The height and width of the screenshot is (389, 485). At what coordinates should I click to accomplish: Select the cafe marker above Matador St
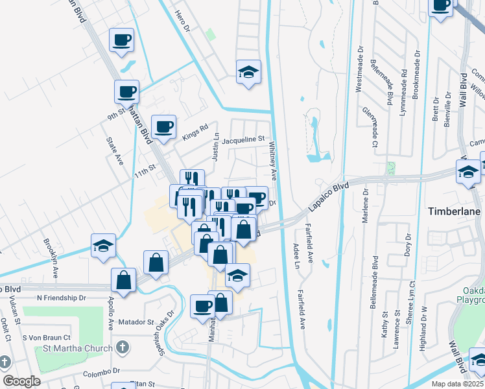[202, 306]
